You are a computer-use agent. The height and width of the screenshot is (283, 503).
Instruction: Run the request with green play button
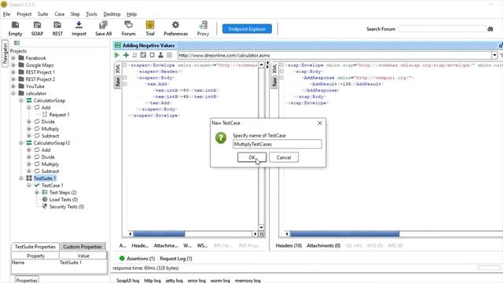[117, 55]
